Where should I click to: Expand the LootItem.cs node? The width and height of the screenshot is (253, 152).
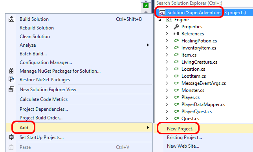click(x=167, y=76)
